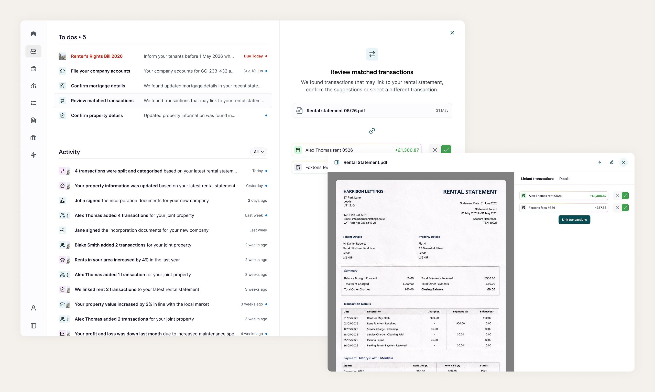Open Confirm mortgage details to-do

[x=163, y=85]
